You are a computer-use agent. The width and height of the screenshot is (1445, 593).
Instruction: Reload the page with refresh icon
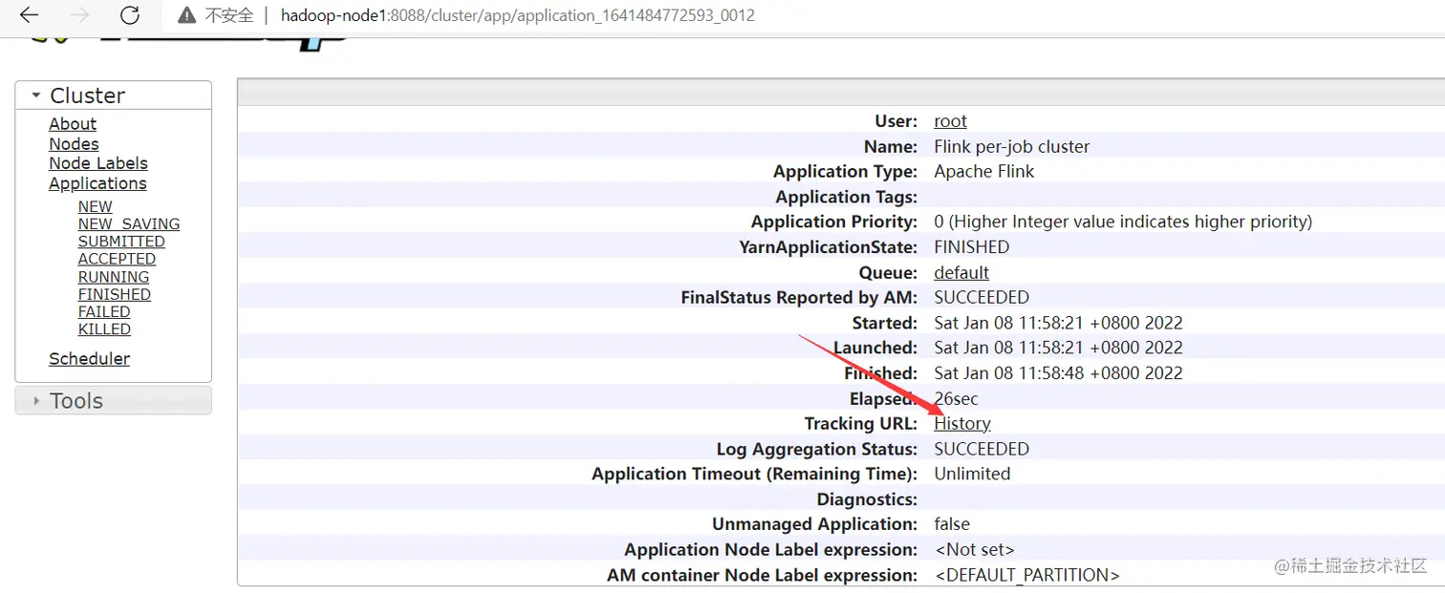point(129,15)
